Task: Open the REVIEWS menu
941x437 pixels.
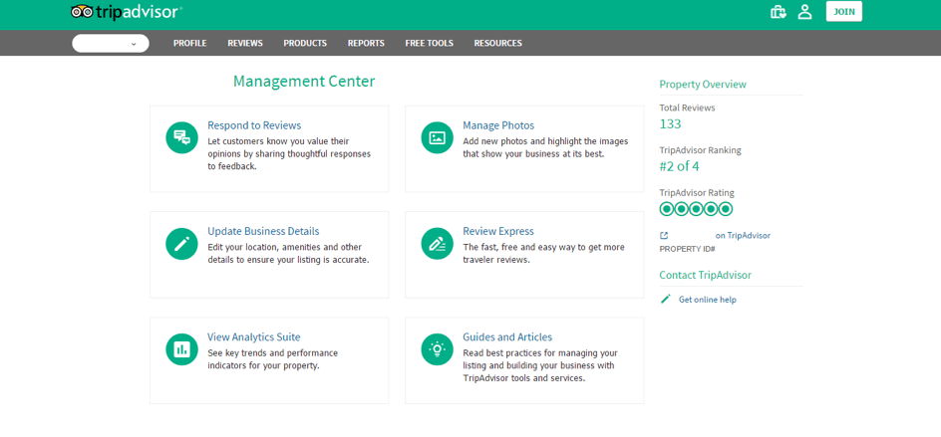Action: pyautogui.click(x=245, y=43)
